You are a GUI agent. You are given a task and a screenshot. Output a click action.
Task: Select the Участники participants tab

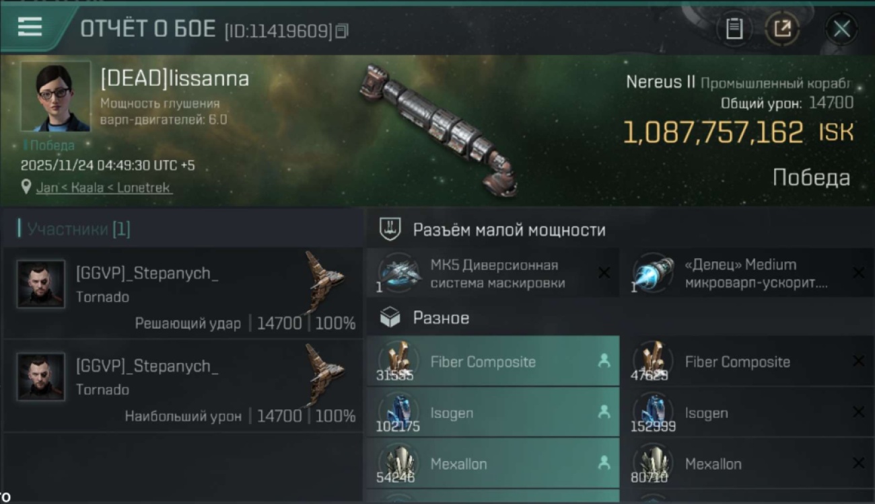pyautogui.click(x=75, y=229)
